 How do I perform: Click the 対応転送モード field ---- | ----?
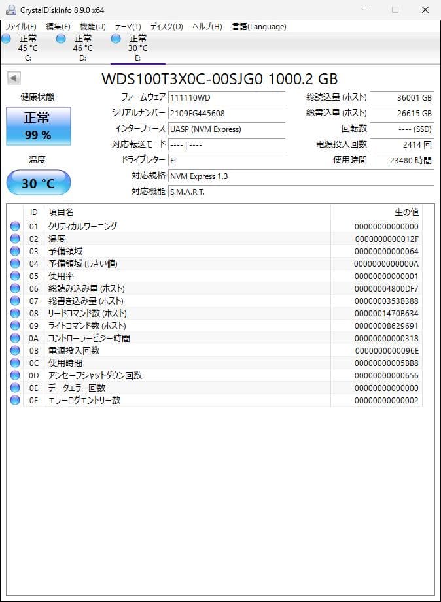[227, 144]
